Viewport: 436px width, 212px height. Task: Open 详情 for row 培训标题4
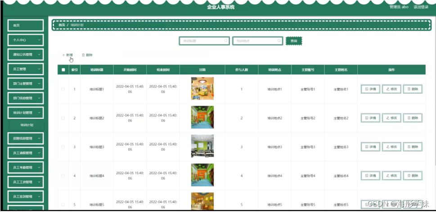pos(370,176)
